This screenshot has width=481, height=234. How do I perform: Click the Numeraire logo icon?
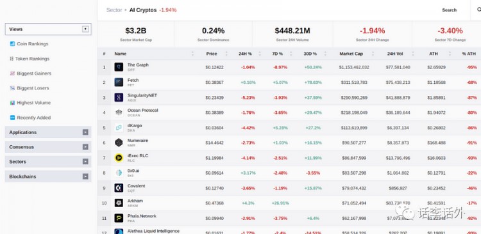click(119, 143)
